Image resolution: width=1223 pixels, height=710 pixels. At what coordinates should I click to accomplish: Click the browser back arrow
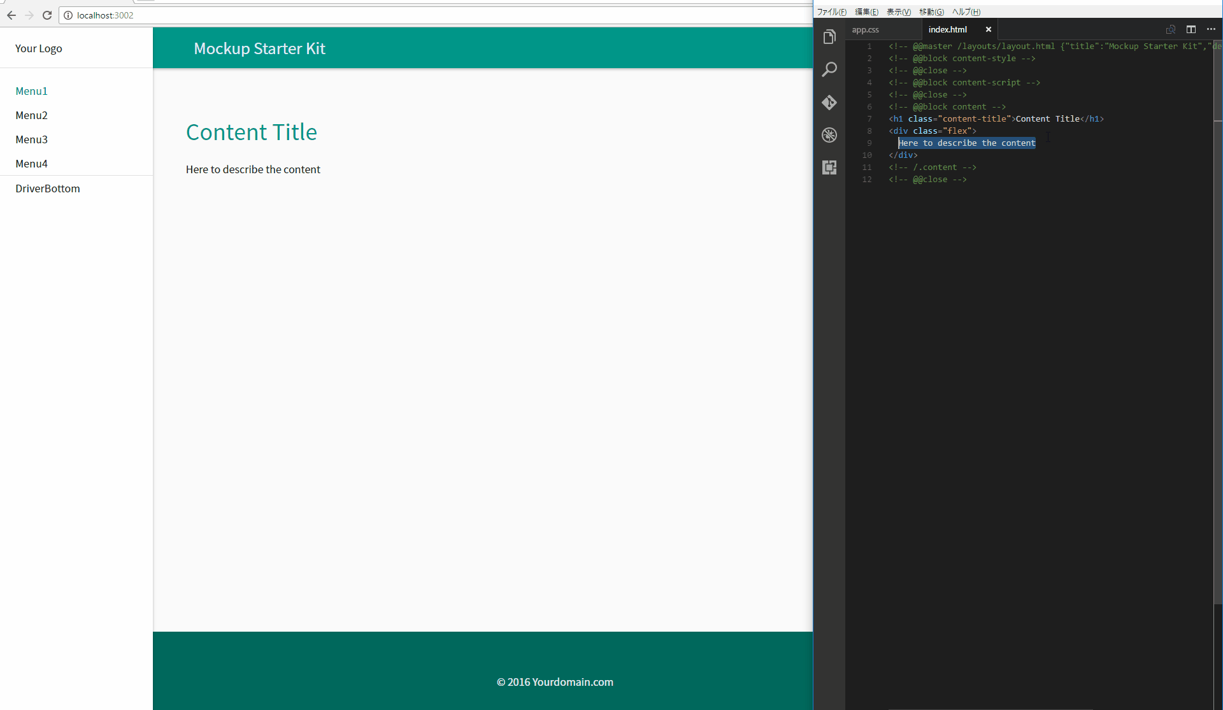pos(11,15)
